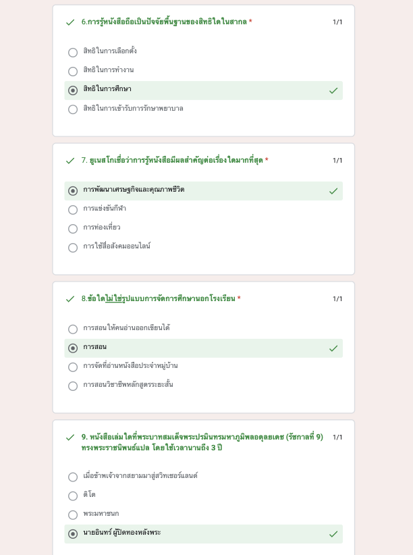Choose การสอนวิชาชีพหลักสูตรระยะสั้น radio option

pos(73,386)
